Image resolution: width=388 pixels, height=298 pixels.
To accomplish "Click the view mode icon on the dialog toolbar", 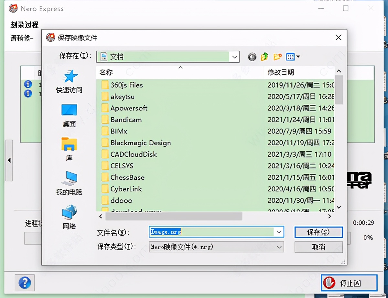I will 290,57.
